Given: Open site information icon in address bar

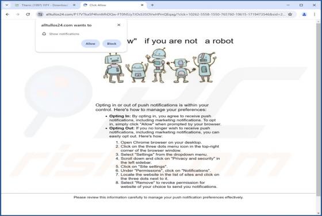Looking at the screenshot, I should tap(40, 14).
